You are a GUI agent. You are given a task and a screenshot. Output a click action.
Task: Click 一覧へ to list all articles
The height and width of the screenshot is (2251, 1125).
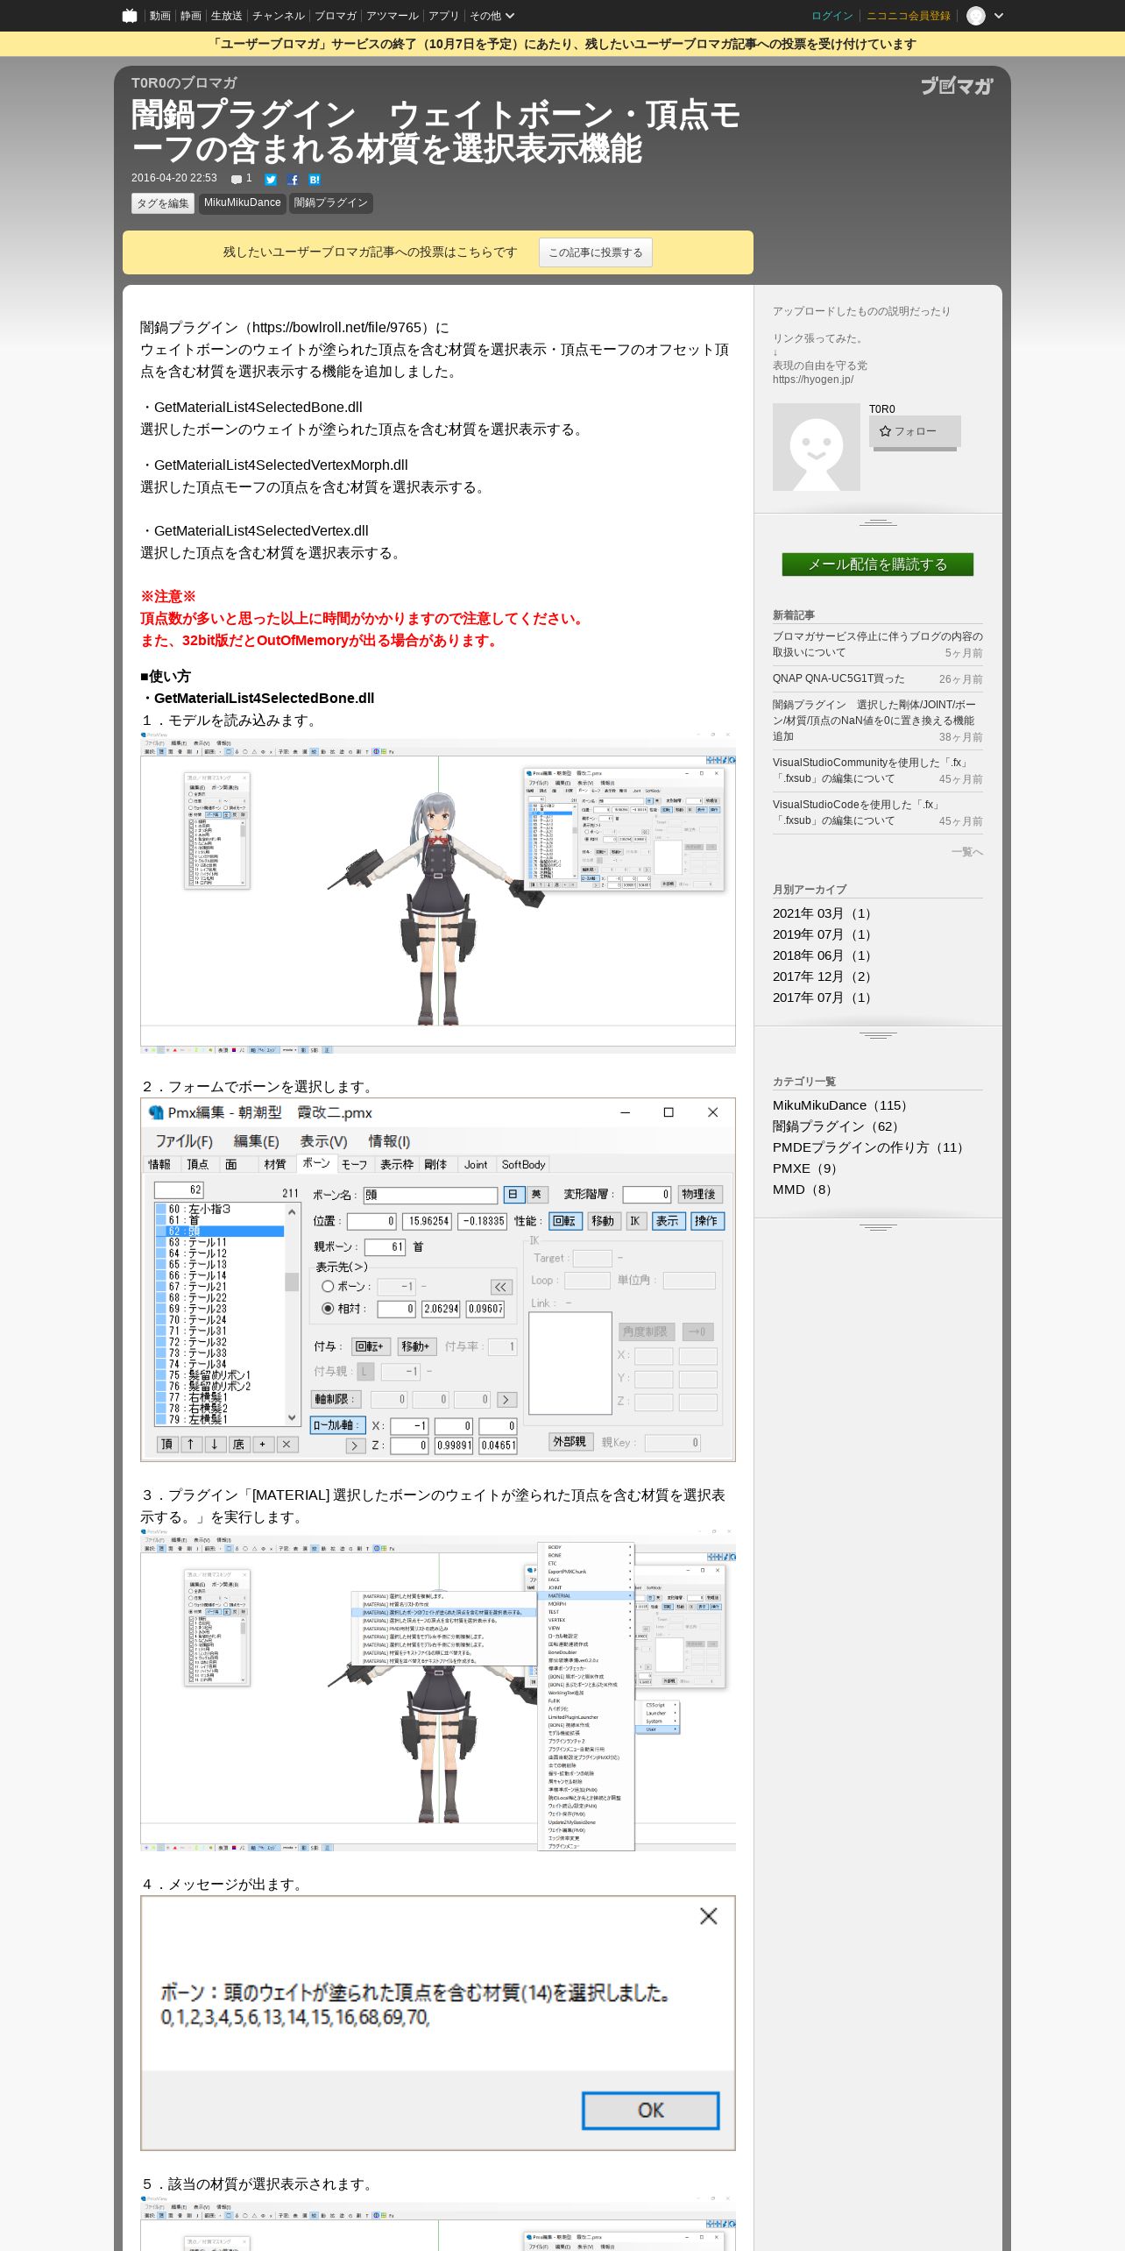966,852
